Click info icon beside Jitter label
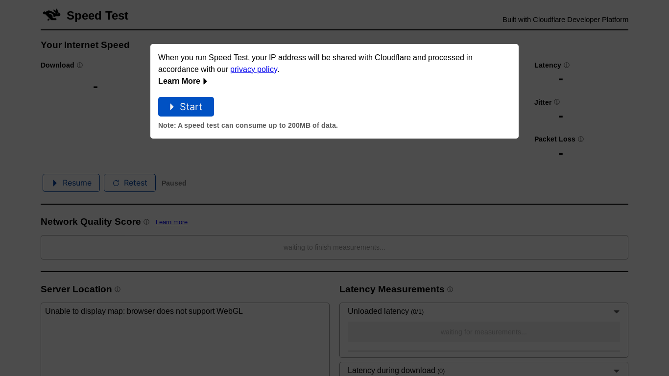This screenshot has width=669, height=376. 557,102
